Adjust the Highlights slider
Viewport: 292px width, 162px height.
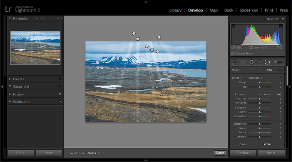tap(260, 103)
